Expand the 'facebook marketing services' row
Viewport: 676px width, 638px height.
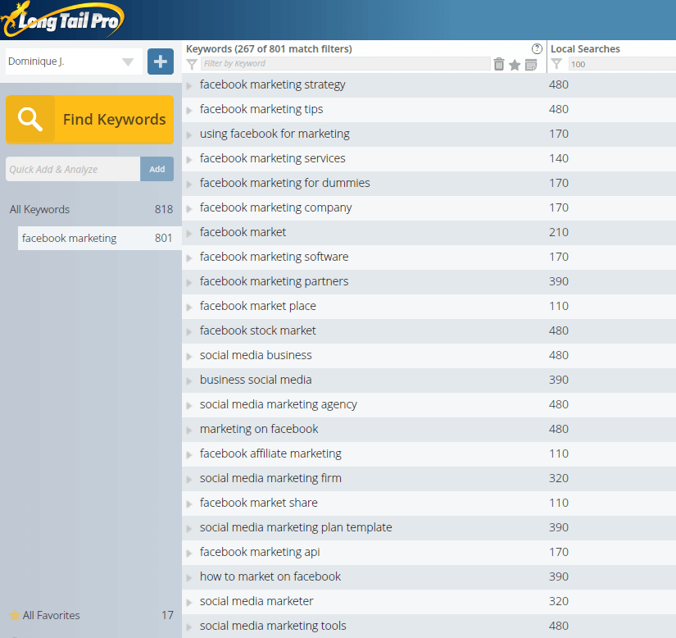click(x=188, y=160)
